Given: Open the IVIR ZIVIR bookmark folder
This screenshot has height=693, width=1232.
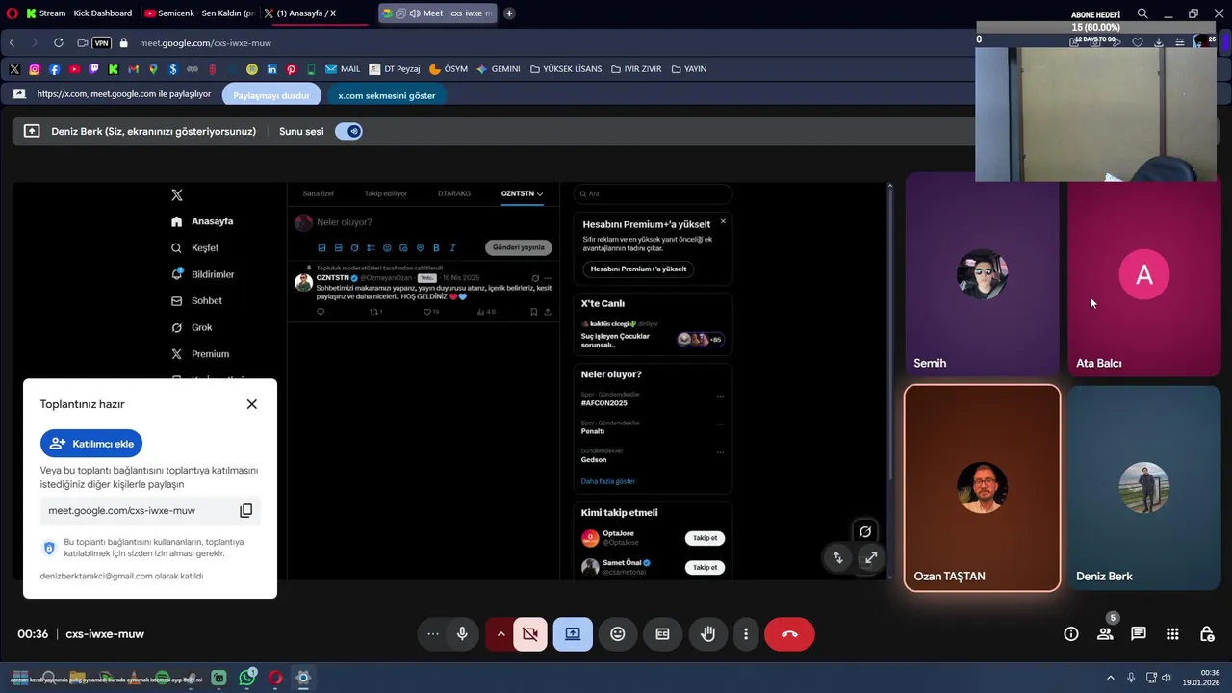Looking at the screenshot, I should [637, 69].
